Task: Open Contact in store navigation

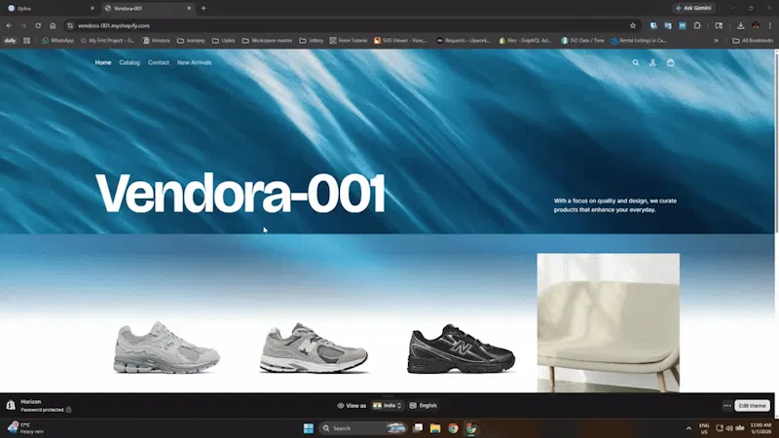Action: tap(159, 62)
